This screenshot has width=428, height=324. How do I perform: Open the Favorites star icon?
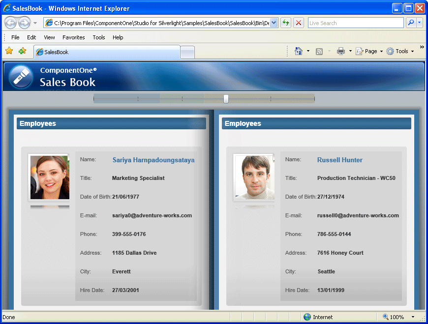click(9, 50)
